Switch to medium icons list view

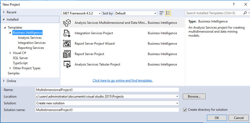[x=168, y=13]
